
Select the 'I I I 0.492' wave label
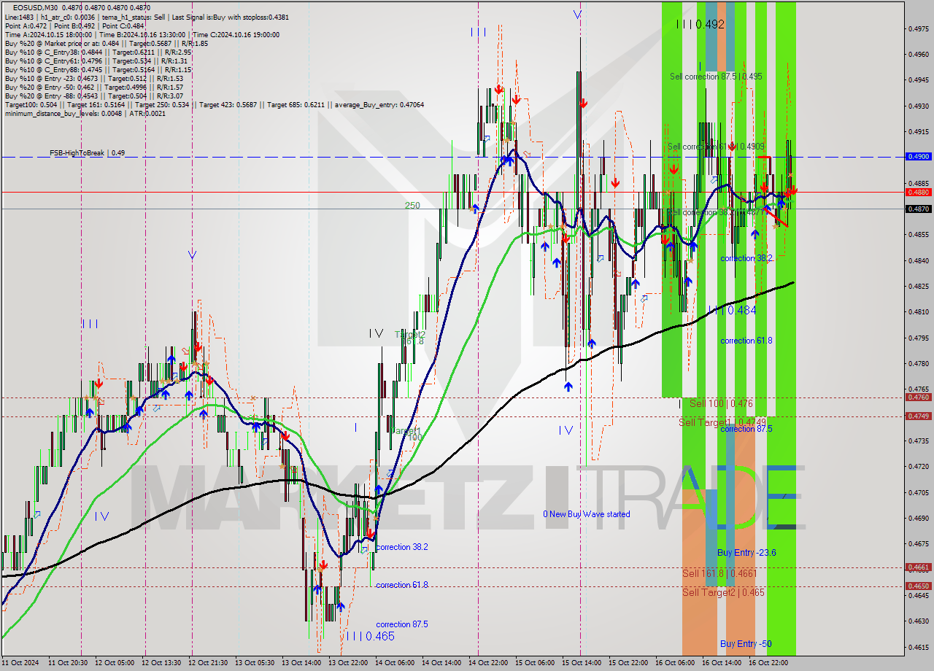(700, 24)
